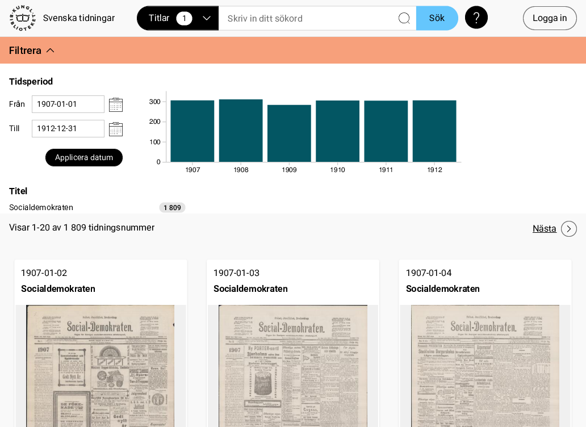Open calendar picker for Från date
586x427 pixels.
pos(116,104)
